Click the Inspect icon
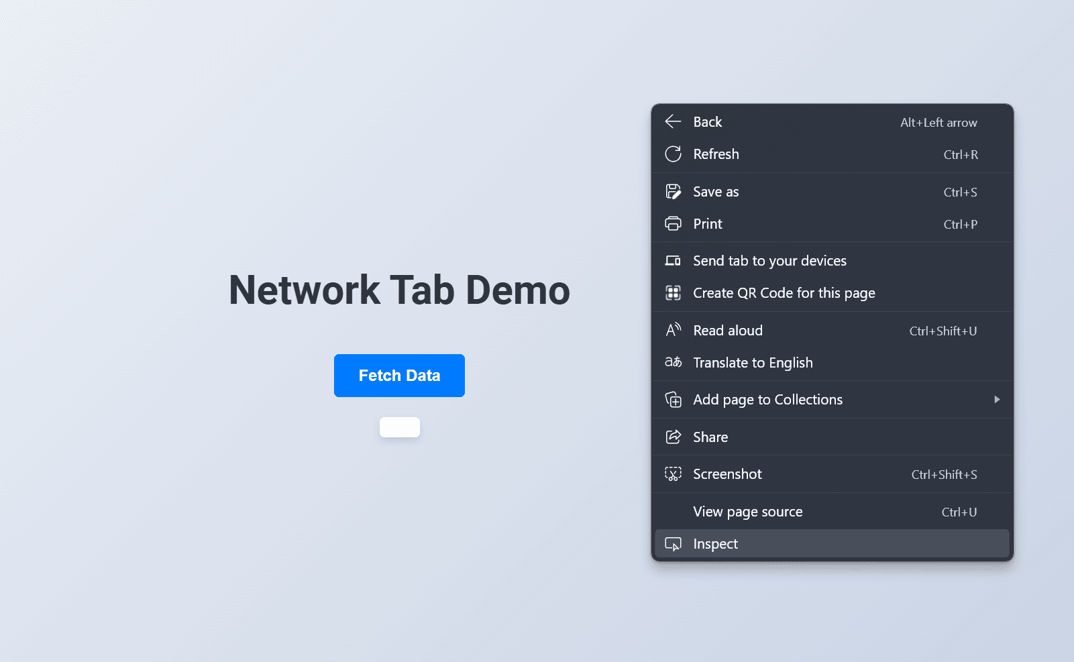 (673, 543)
